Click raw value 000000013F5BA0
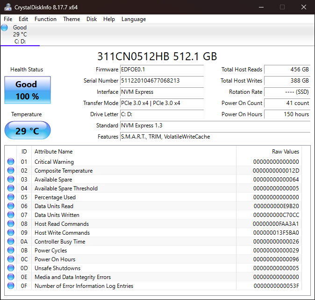 276,233
